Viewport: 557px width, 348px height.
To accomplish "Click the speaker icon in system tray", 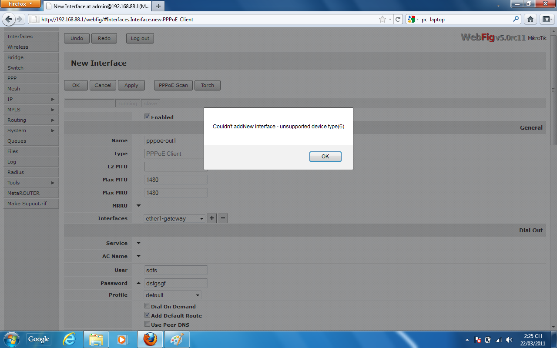I will [x=509, y=339].
